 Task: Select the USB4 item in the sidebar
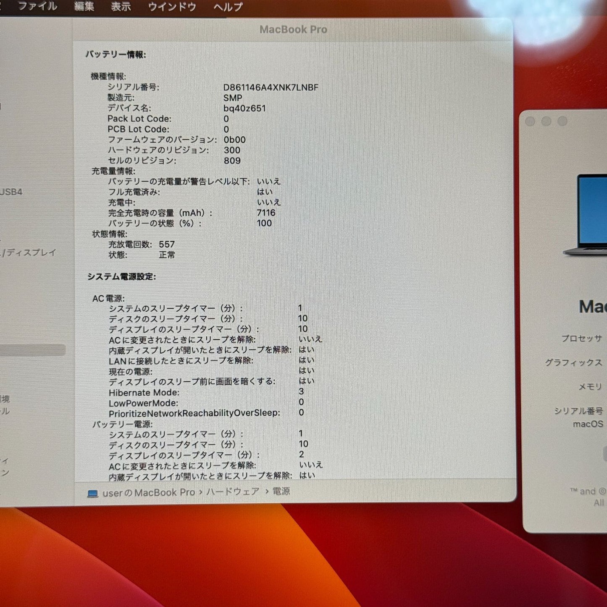[11, 192]
